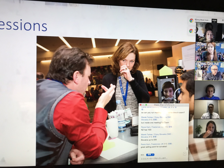Close the Zoom group chat window
The image size is (224, 168).
click(x=141, y=105)
